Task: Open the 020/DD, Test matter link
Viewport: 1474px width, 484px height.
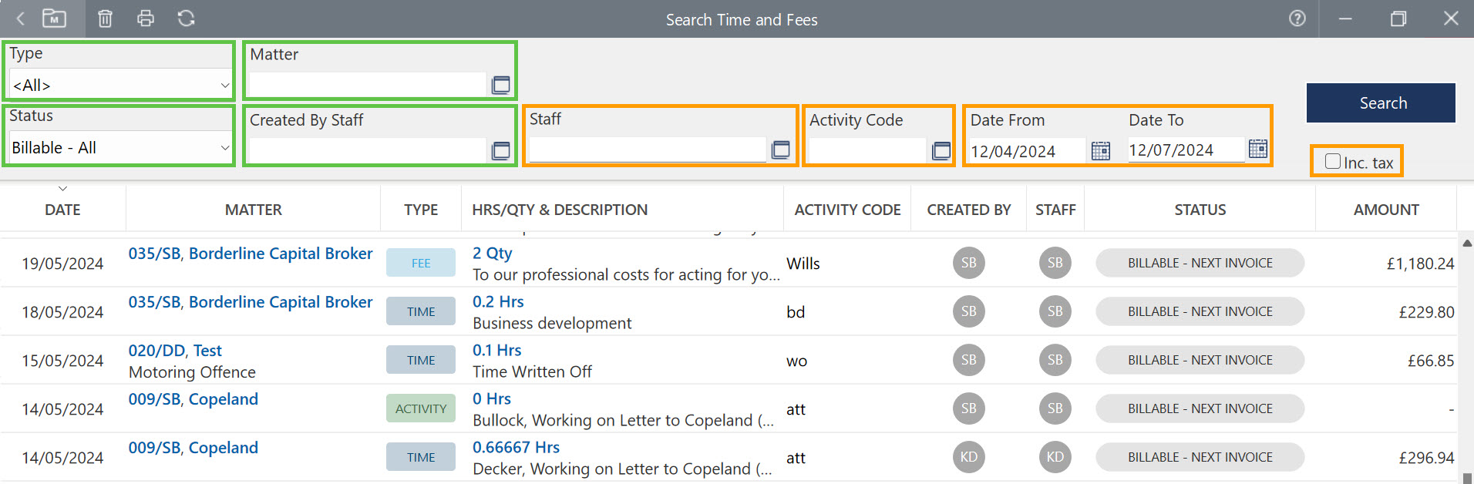Action: (x=175, y=351)
